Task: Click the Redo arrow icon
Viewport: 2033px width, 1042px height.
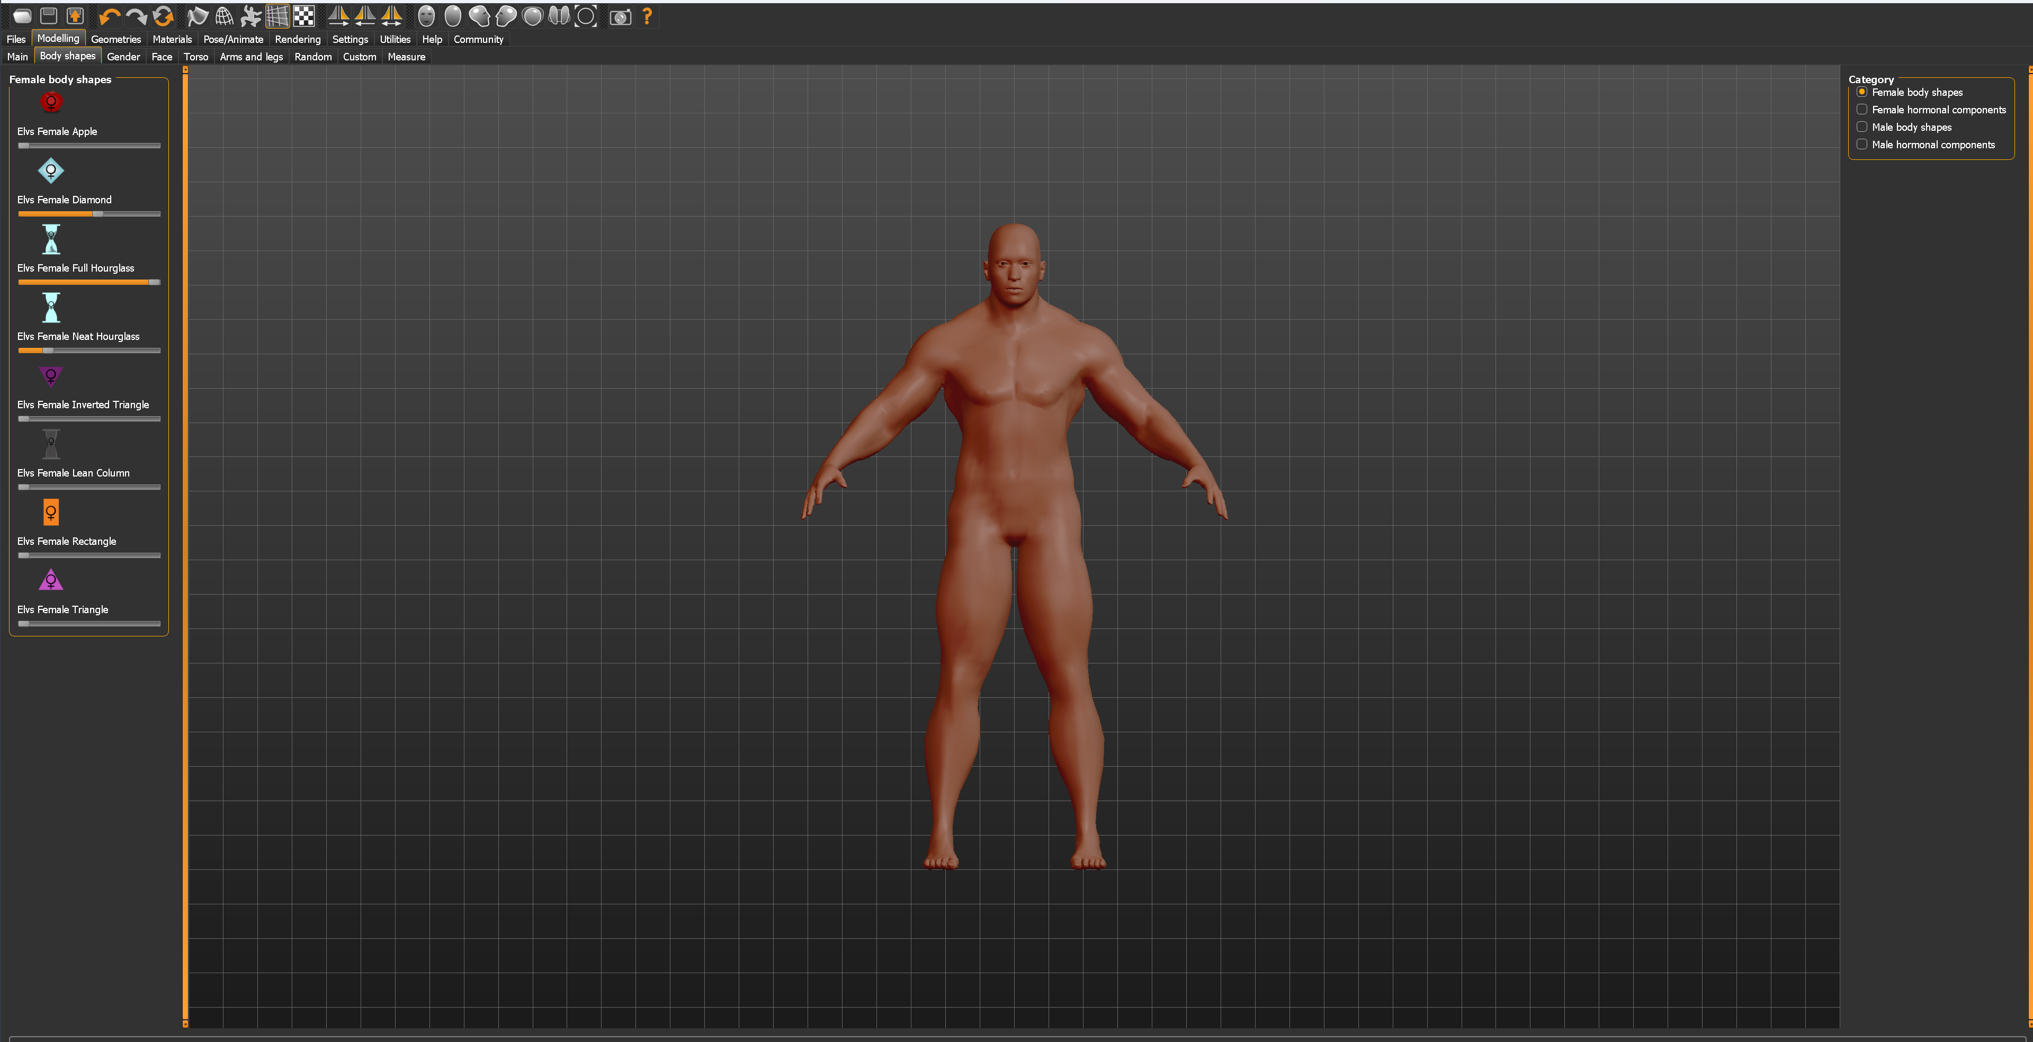Action: [x=136, y=16]
